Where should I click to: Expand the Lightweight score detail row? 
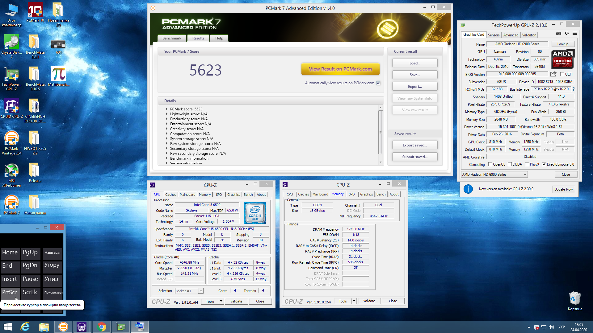(x=166, y=114)
